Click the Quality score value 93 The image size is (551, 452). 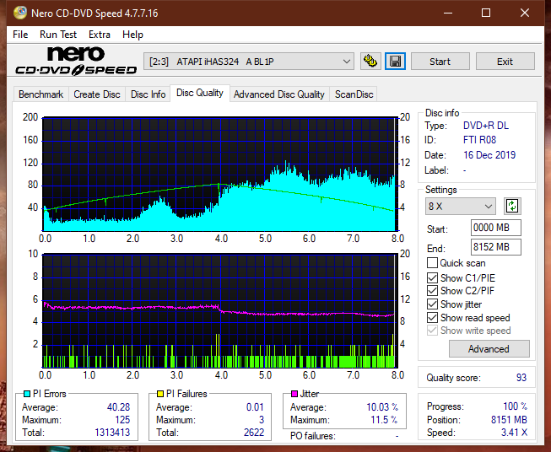pyautogui.click(x=521, y=378)
